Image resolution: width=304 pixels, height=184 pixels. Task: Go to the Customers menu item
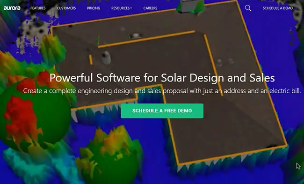(66, 8)
